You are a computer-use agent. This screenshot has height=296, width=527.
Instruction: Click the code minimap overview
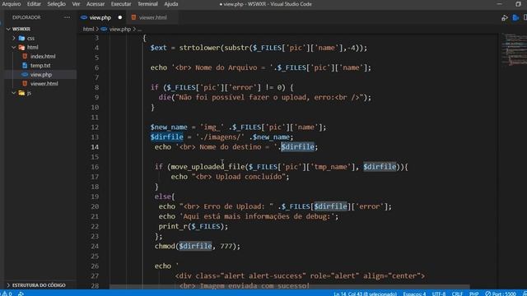(515, 49)
